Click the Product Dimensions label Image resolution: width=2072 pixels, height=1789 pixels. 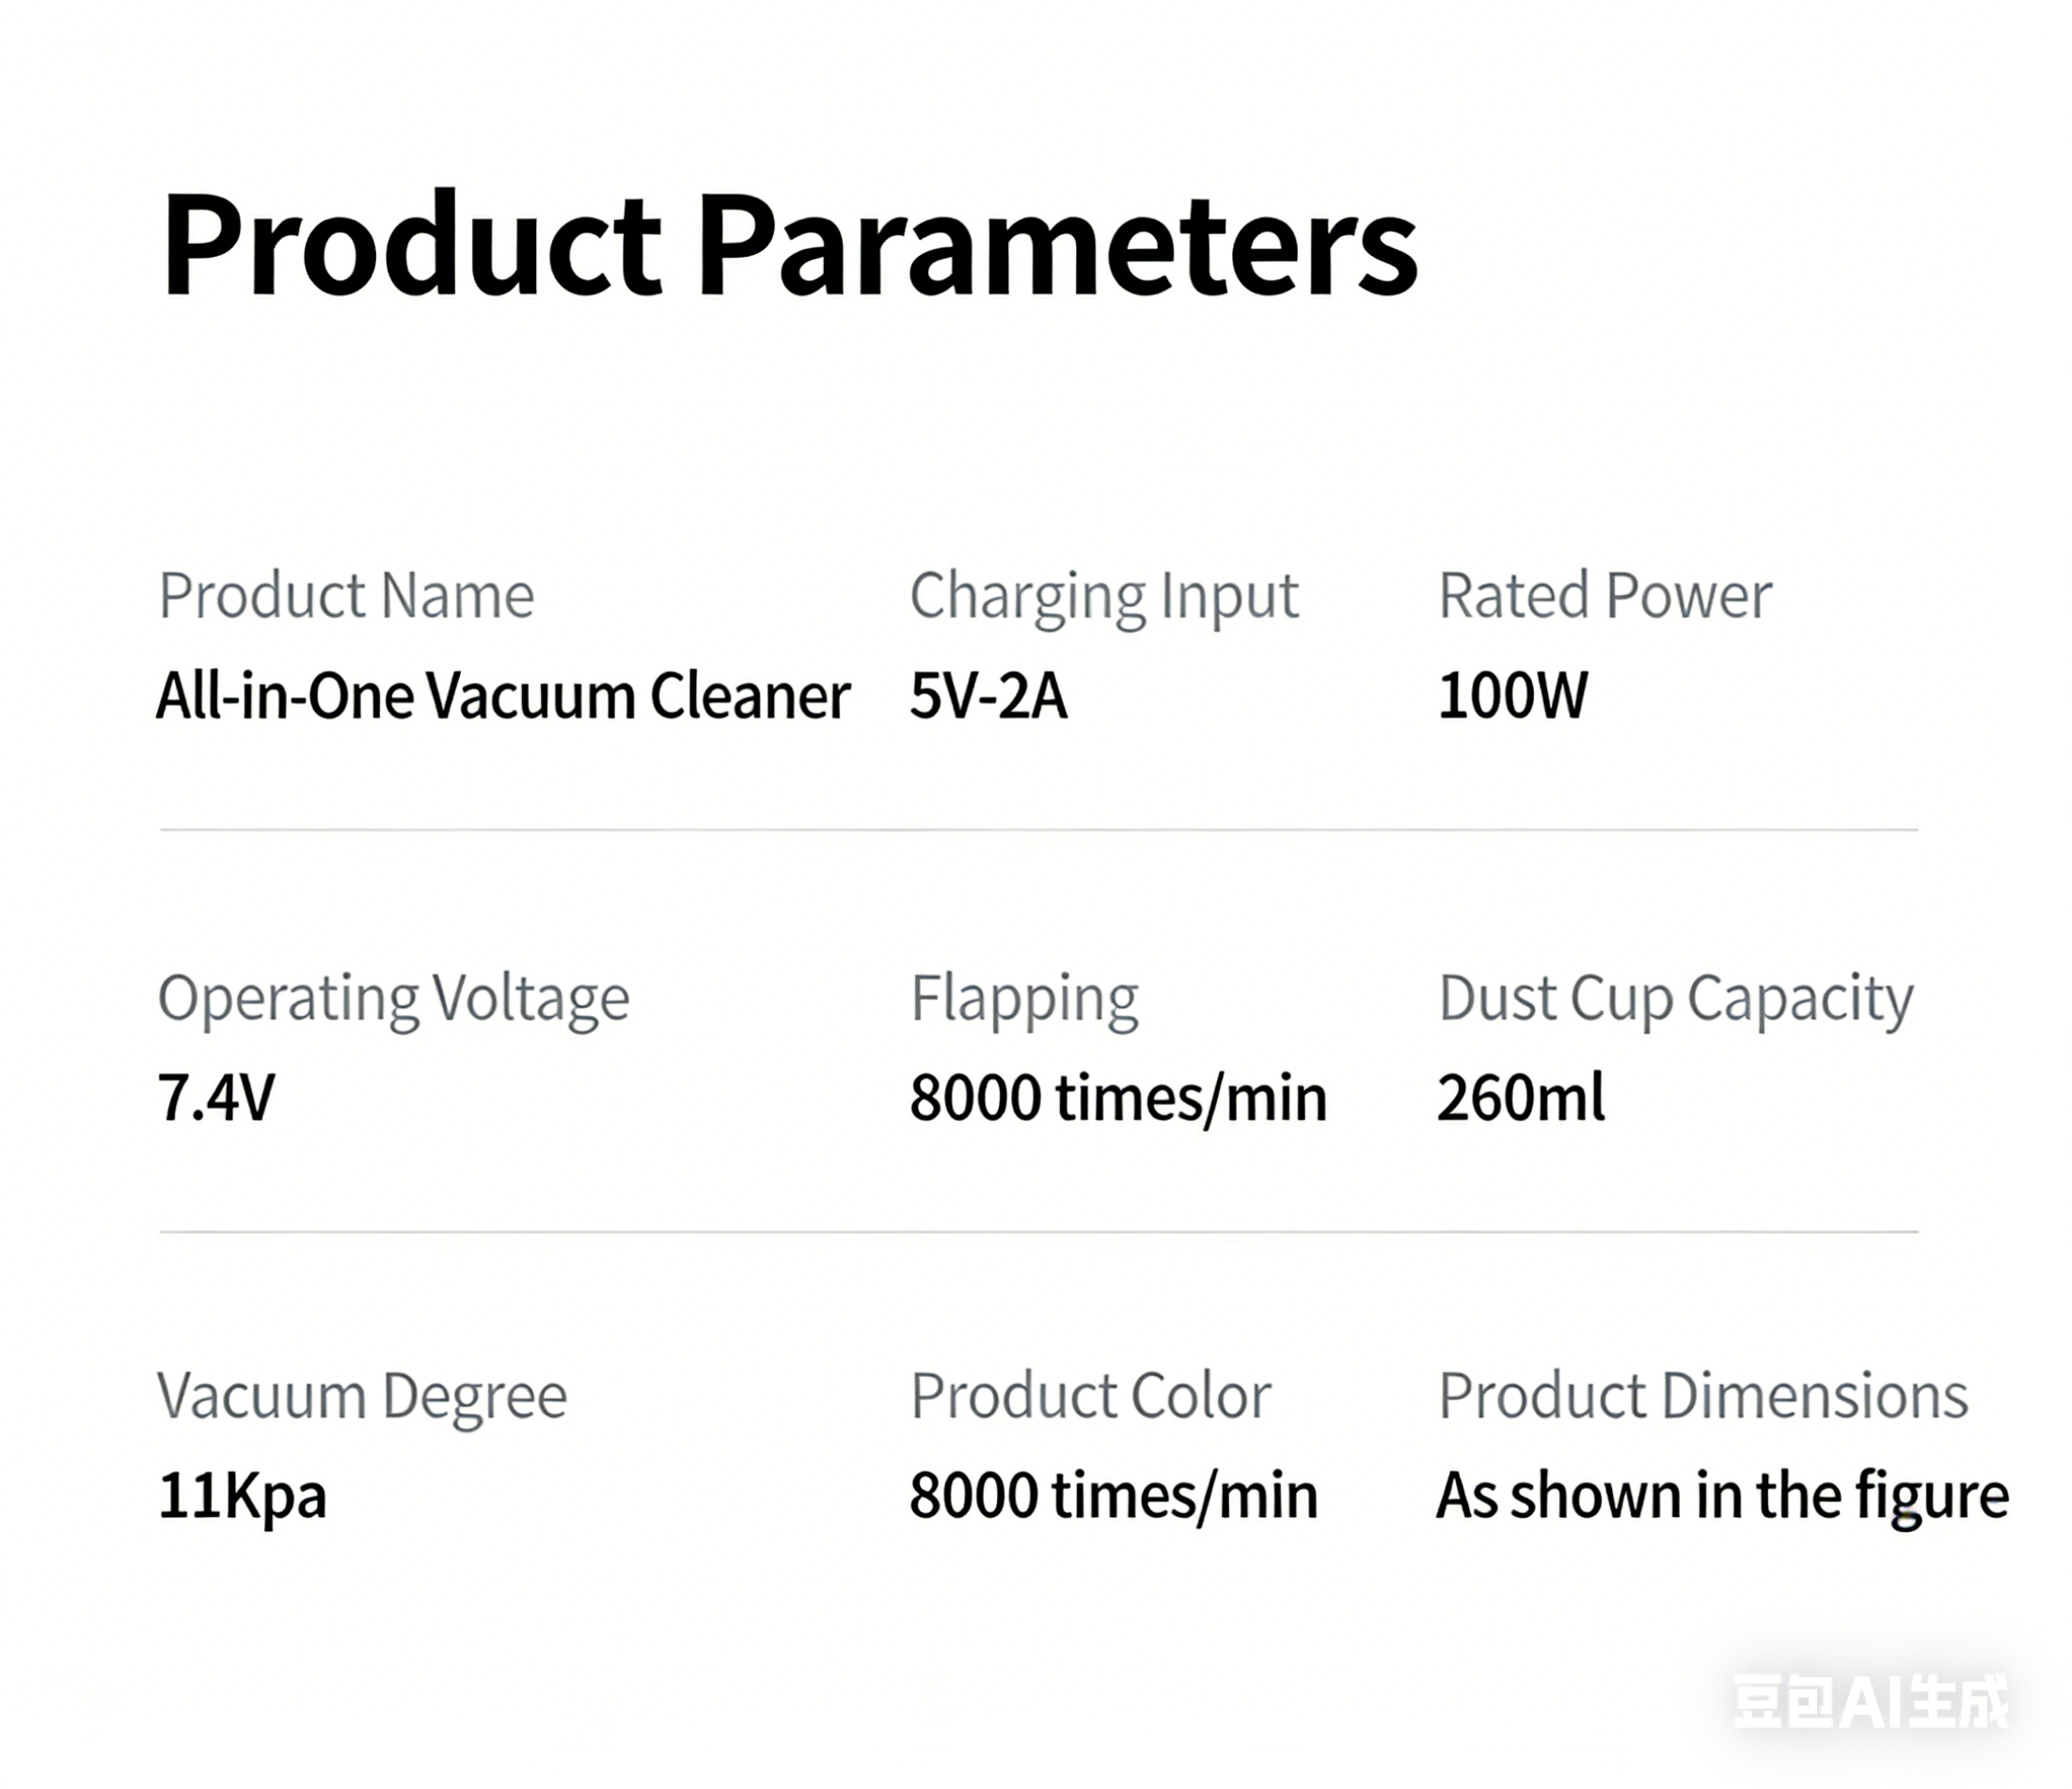[x=1702, y=1396]
